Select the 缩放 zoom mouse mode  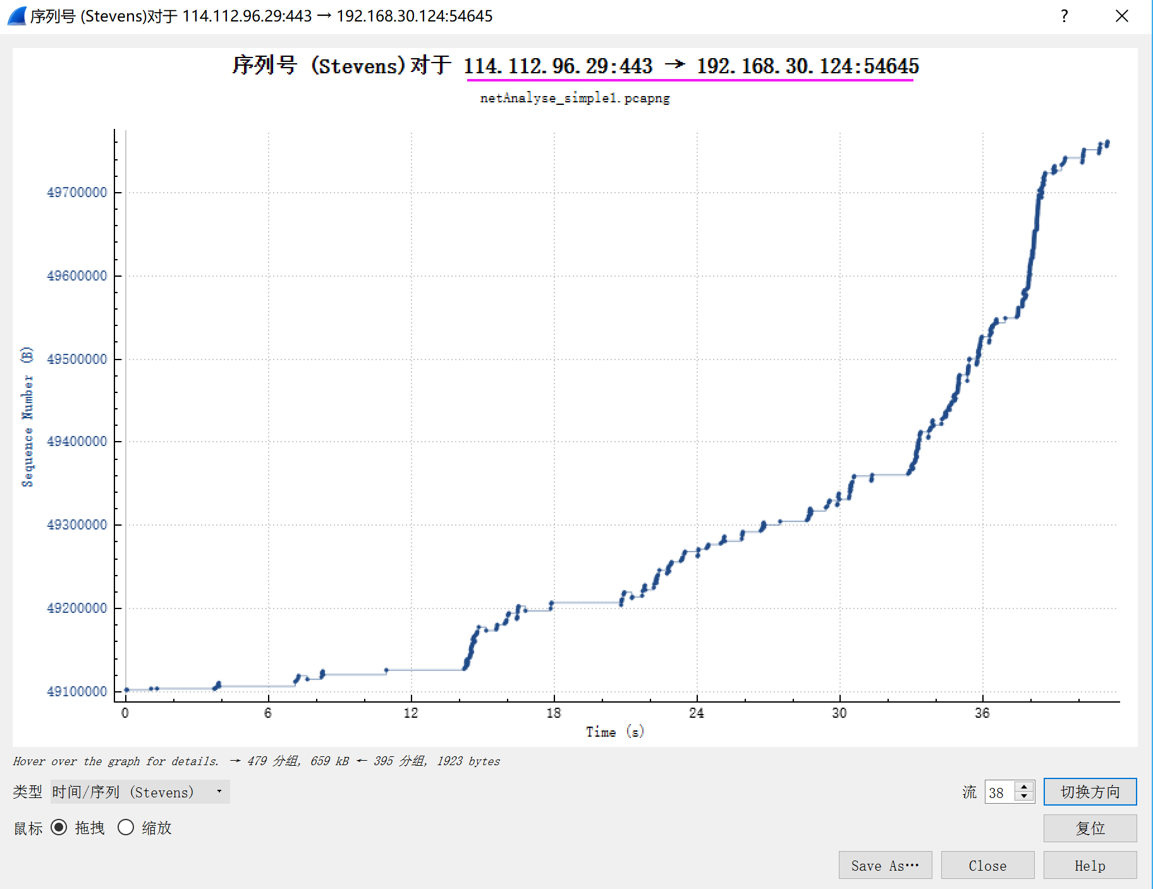pyautogui.click(x=126, y=828)
